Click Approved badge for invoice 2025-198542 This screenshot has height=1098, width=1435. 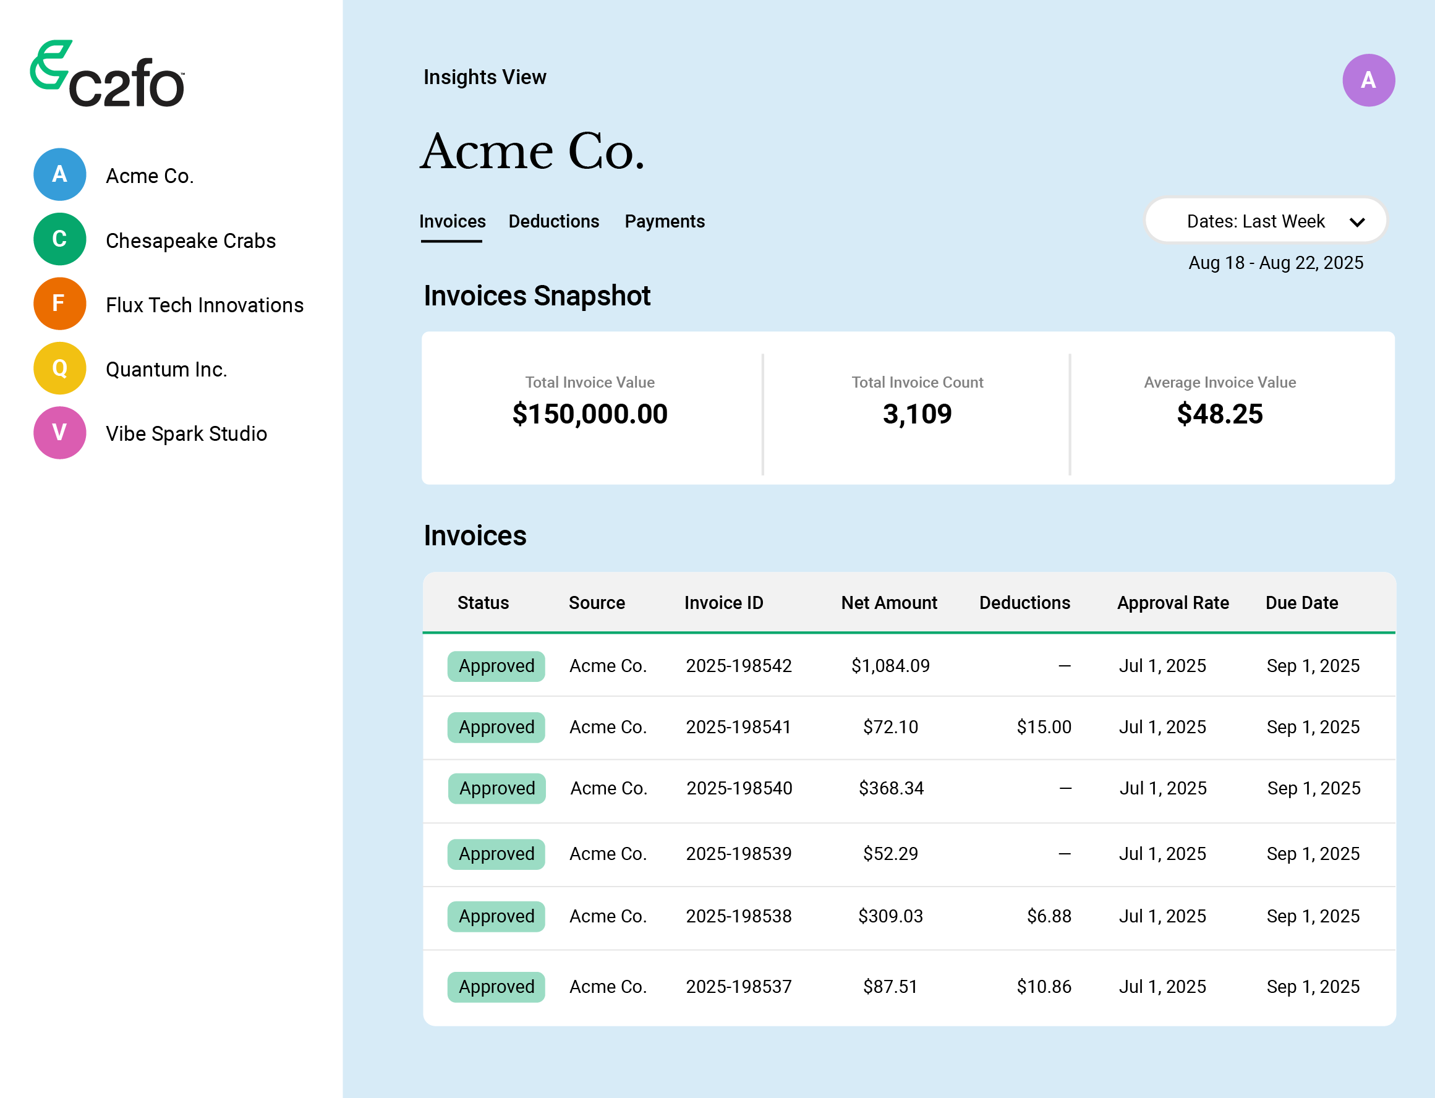tap(496, 666)
